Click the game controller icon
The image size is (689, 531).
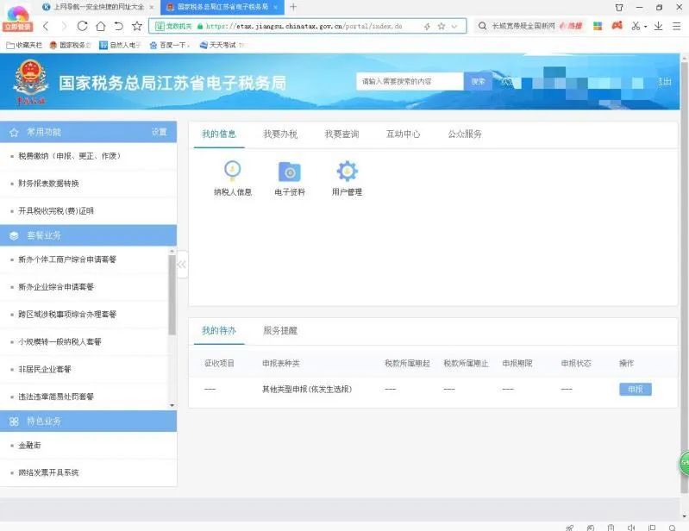tap(617, 26)
